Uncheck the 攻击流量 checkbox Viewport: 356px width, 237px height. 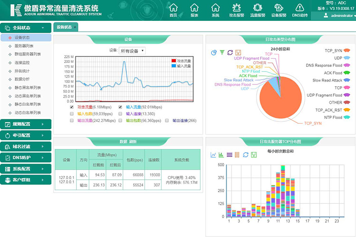tap(72, 107)
